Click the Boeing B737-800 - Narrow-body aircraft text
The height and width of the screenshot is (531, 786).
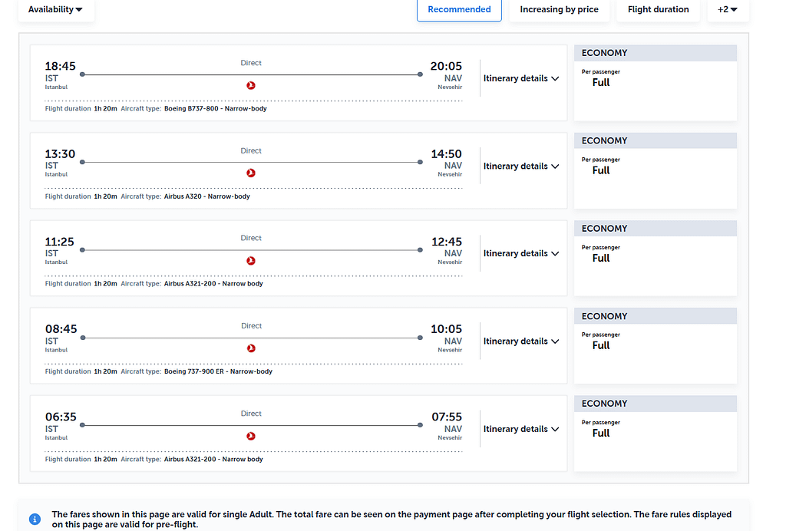(x=216, y=109)
